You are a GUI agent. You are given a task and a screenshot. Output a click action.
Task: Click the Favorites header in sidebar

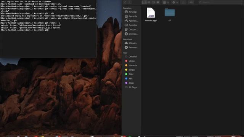click(x=127, y=8)
